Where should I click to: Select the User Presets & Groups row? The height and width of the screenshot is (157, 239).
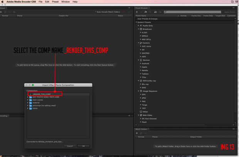pos(185,19)
